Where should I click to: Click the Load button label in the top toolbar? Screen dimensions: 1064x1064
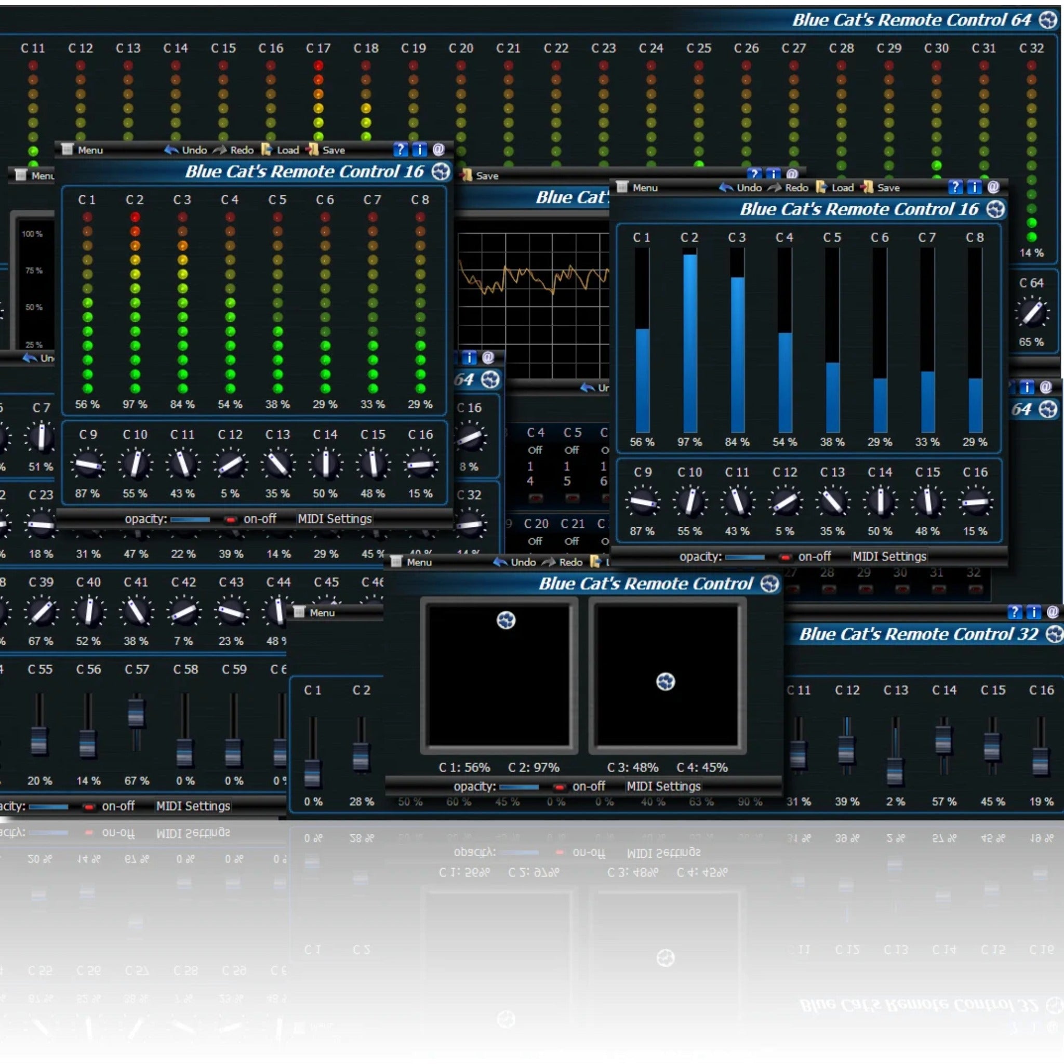click(287, 149)
